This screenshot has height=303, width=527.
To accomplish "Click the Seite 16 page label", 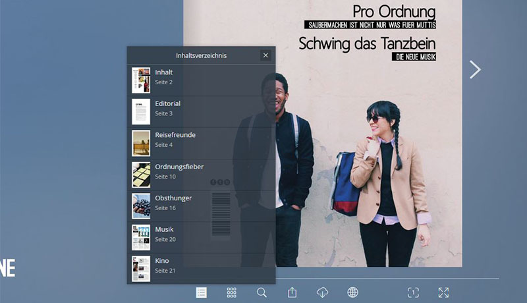I will pos(165,208).
